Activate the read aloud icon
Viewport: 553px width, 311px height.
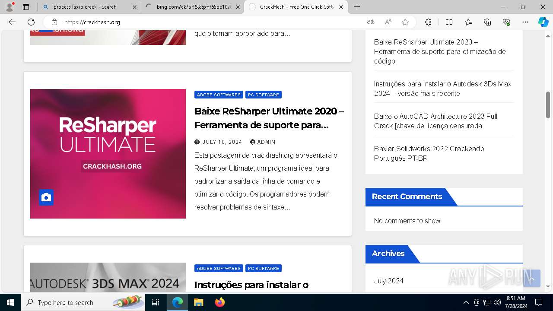click(388, 22)
